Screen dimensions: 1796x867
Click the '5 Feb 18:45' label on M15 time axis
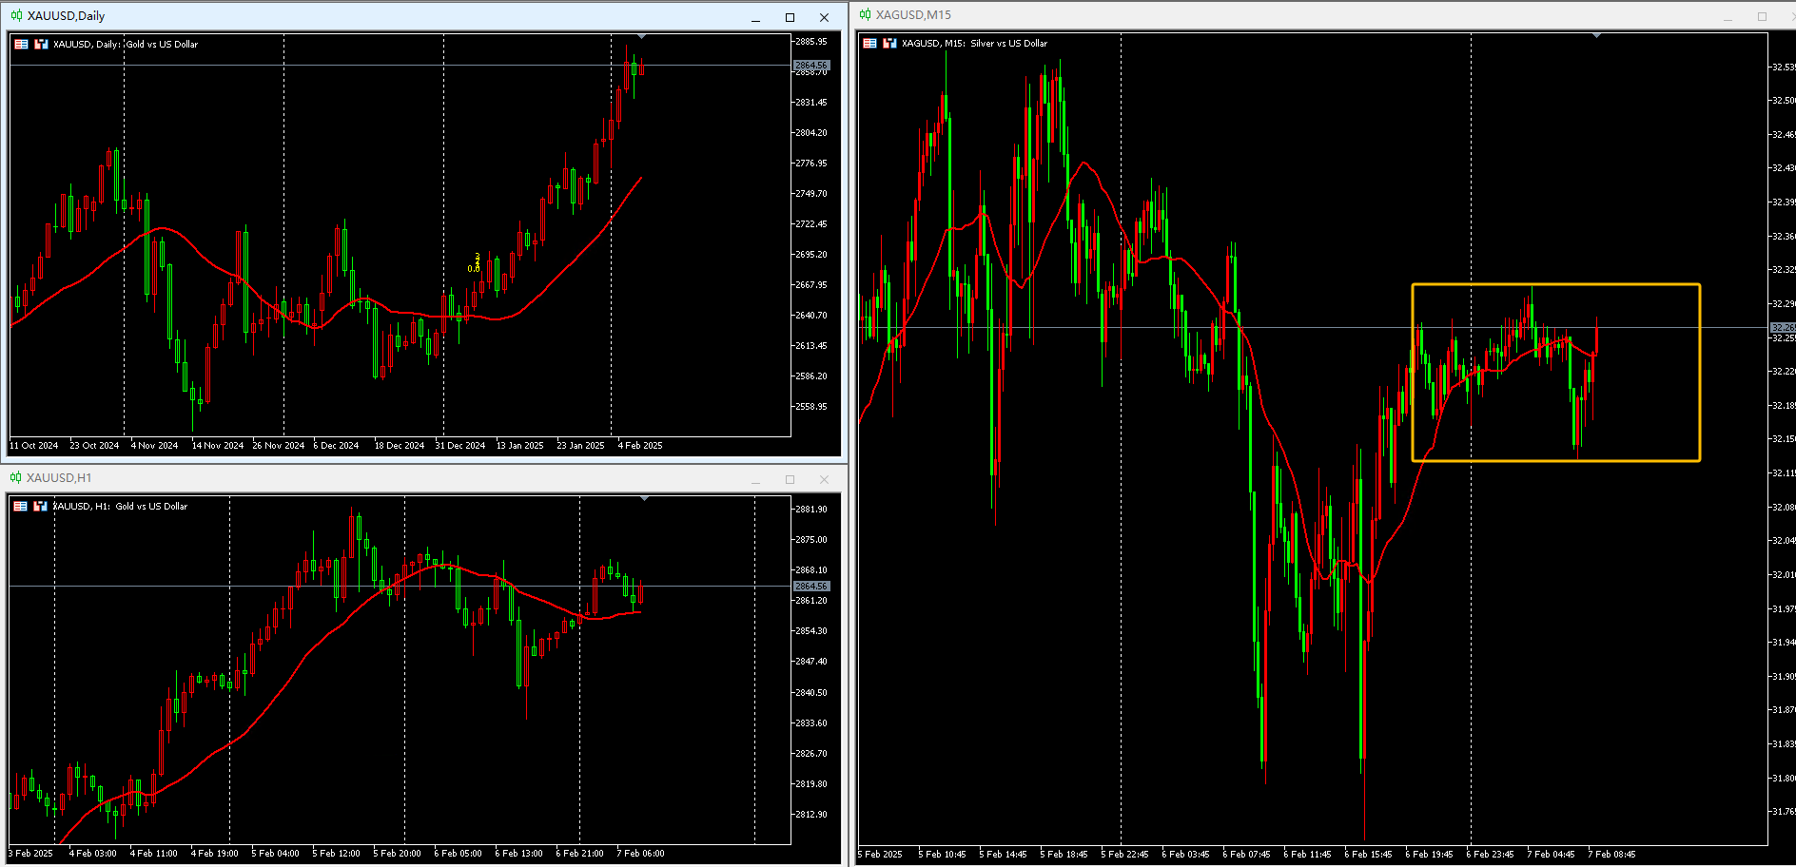click(1064, 854)
